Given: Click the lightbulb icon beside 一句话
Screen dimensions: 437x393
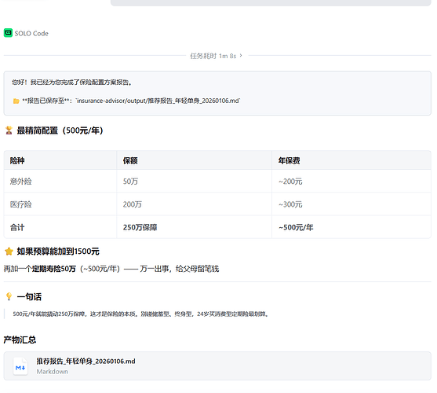Looking at the screenshot, I should 9,296.
